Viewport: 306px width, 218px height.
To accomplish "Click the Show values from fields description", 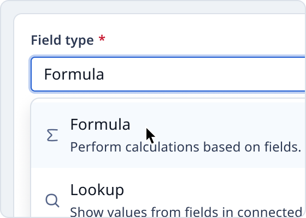I will (x=186, y=212).
